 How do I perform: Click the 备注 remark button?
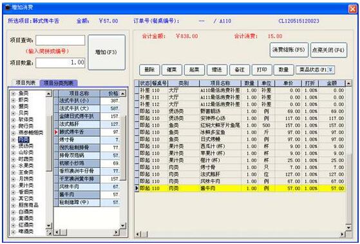(240, 70)
